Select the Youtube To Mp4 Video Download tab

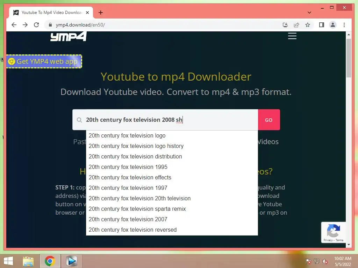51,13
